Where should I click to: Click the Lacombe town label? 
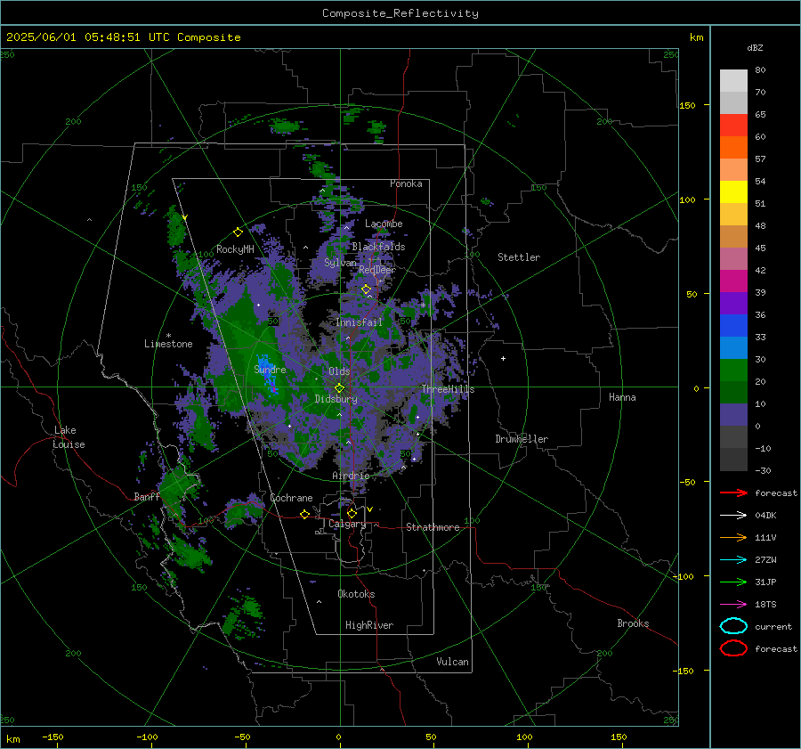pos(384,224)
